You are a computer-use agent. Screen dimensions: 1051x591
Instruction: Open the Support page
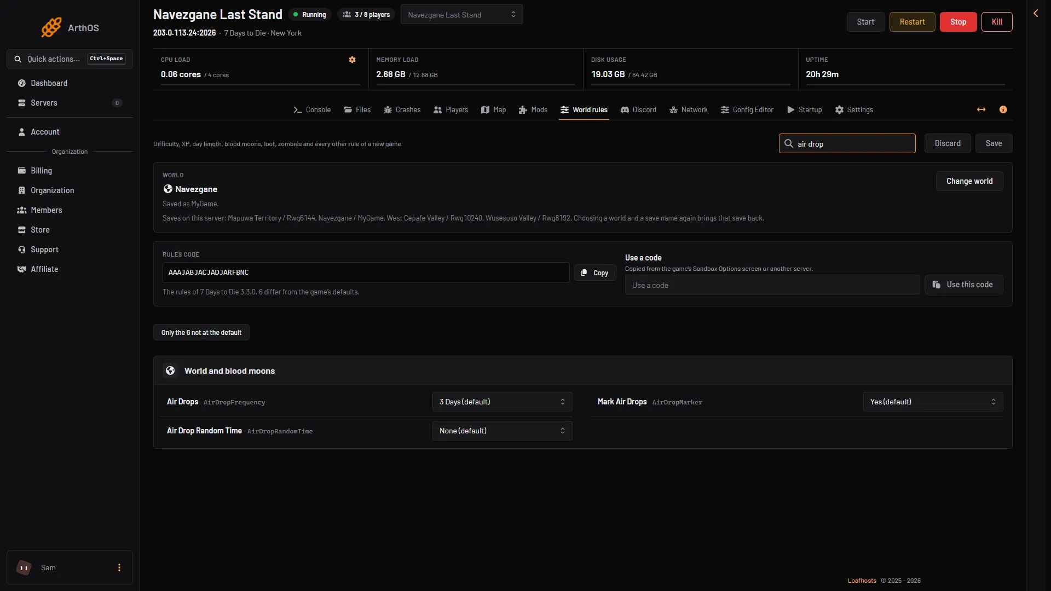[x=70, y=250]
